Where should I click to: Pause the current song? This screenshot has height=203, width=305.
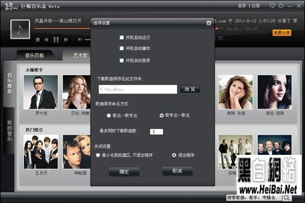coord(56,40)
